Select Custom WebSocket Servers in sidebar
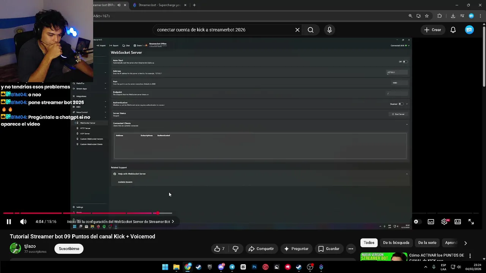486x273 pixels. 91,139
